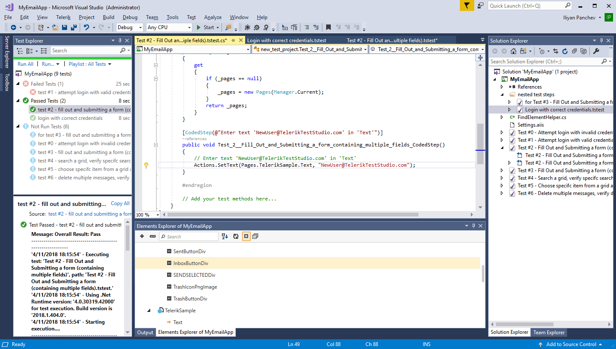The image size is (616, 349).
Task: Click the A-Z sort icon in Elements Explorer
Action: (x=225, y=236)
